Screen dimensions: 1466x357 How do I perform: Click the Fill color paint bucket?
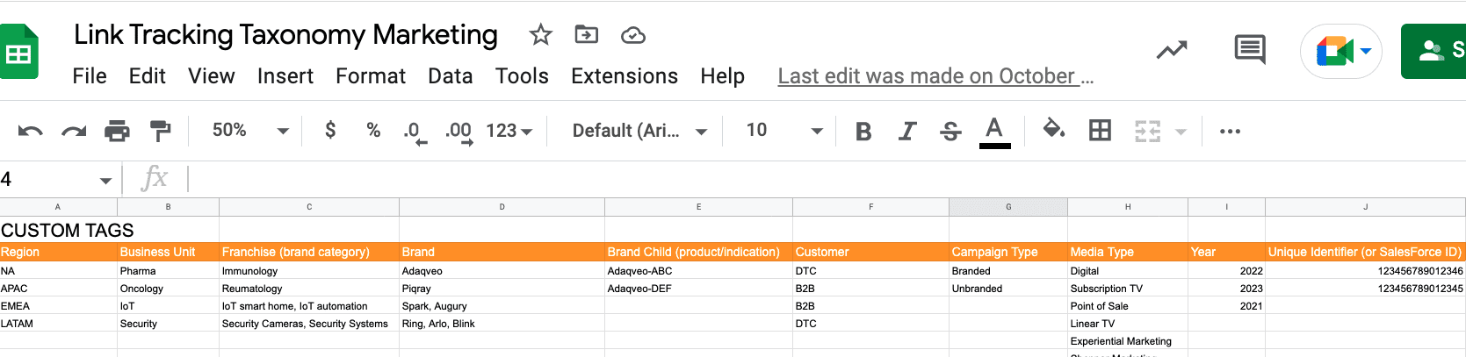point(1053,130)
